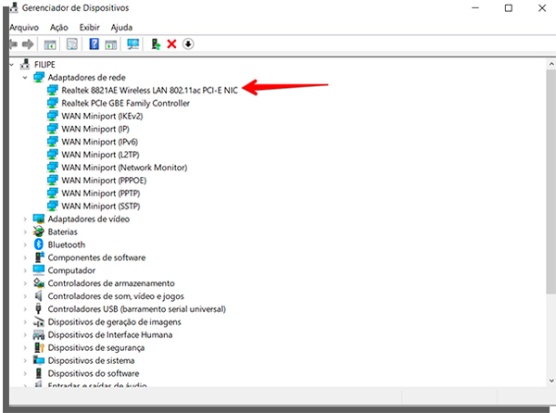This screenshot has width=556, height=413.
Task: Expand the Dispositivos de segurança branch
Action: (25, 348)
